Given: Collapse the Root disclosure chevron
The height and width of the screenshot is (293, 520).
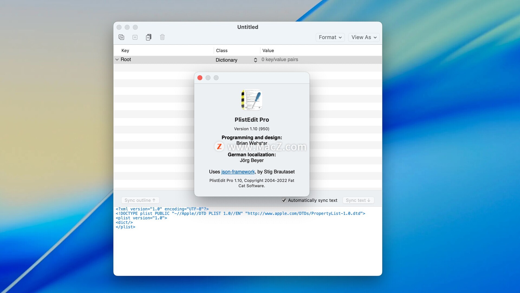Looking at the screenshot, I should [117, 59].
